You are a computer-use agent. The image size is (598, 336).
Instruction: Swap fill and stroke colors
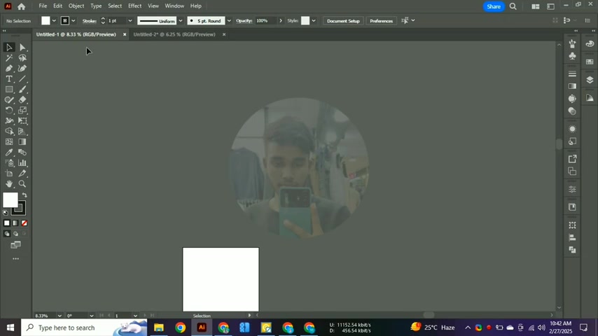coord(25,195)
